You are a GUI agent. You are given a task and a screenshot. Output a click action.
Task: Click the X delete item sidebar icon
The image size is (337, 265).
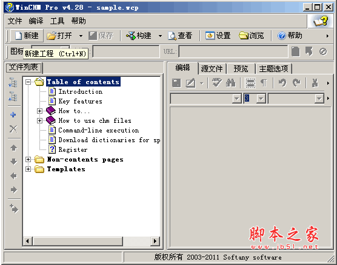click(x=13, y=129)
